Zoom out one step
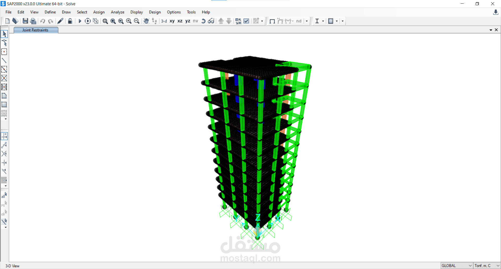 point(136,21)
